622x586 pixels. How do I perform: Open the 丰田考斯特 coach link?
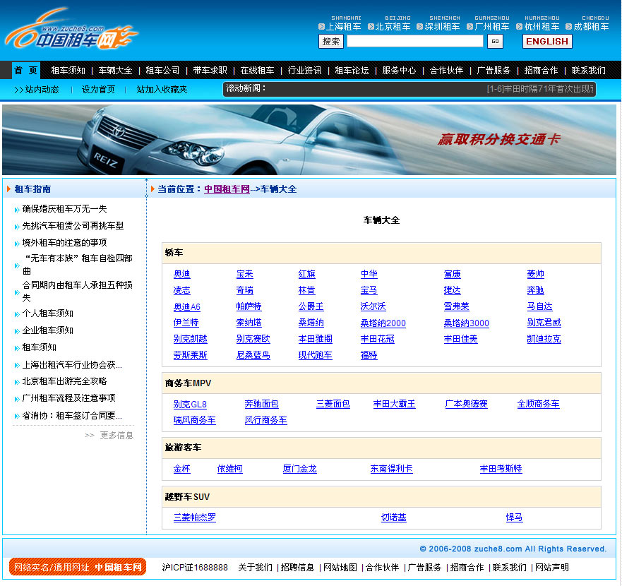click(501, 469)
